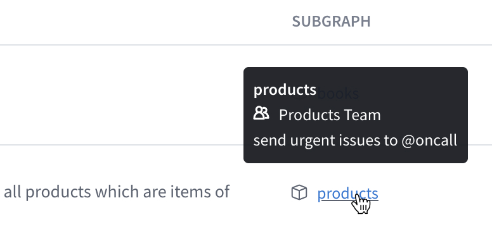Click the people icon in the tooltip

click(261, 113)
